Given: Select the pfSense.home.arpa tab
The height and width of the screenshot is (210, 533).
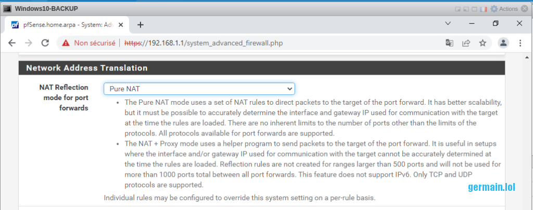Looking at the screenshot, I should tap(62, 24).
